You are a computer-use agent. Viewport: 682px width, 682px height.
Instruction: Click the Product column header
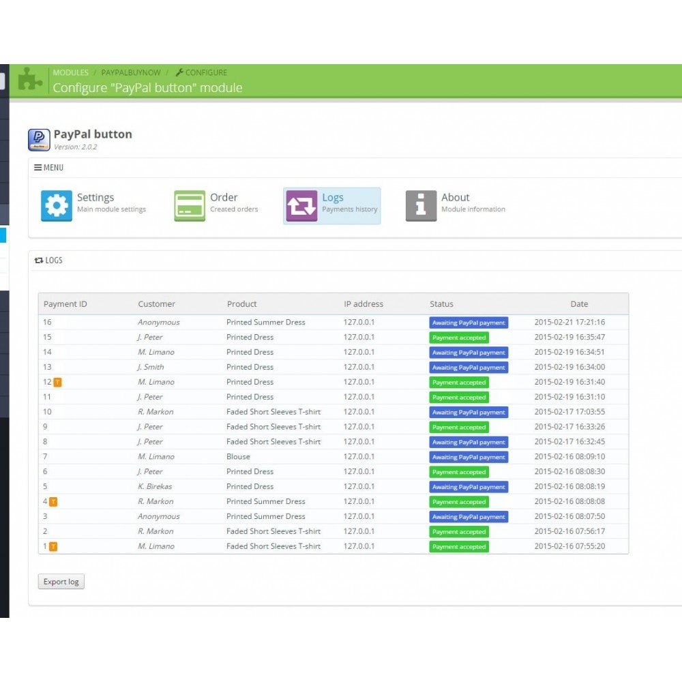point(242,304)
